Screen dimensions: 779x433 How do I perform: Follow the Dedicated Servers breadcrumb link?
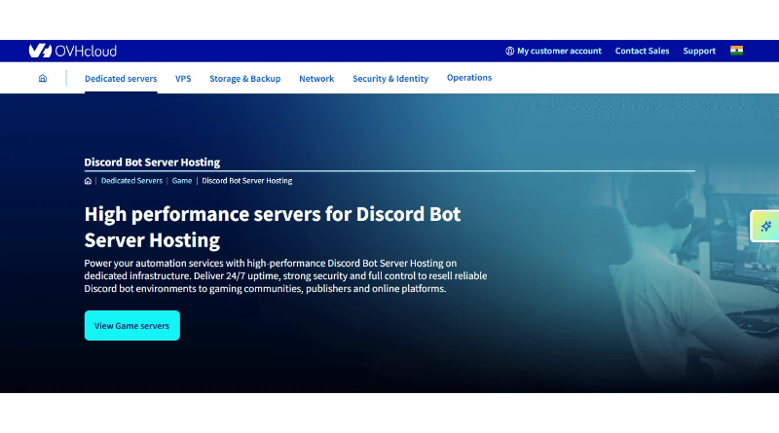pos(131,181)
